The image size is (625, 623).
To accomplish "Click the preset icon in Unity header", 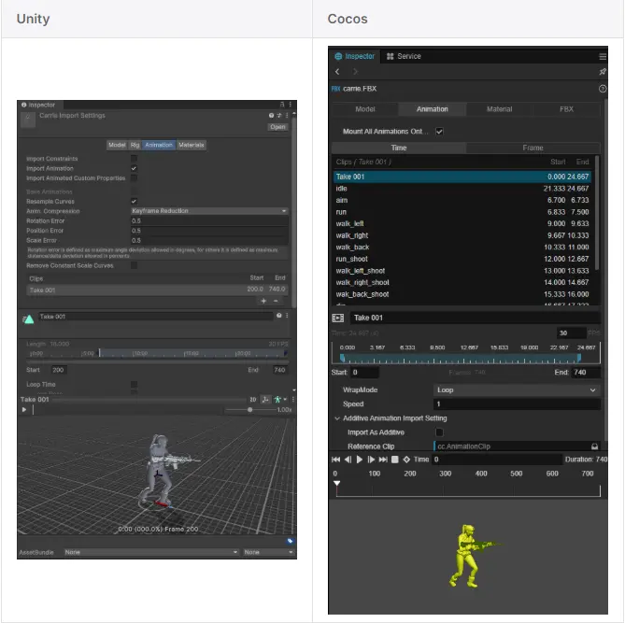I will [279, 116].
